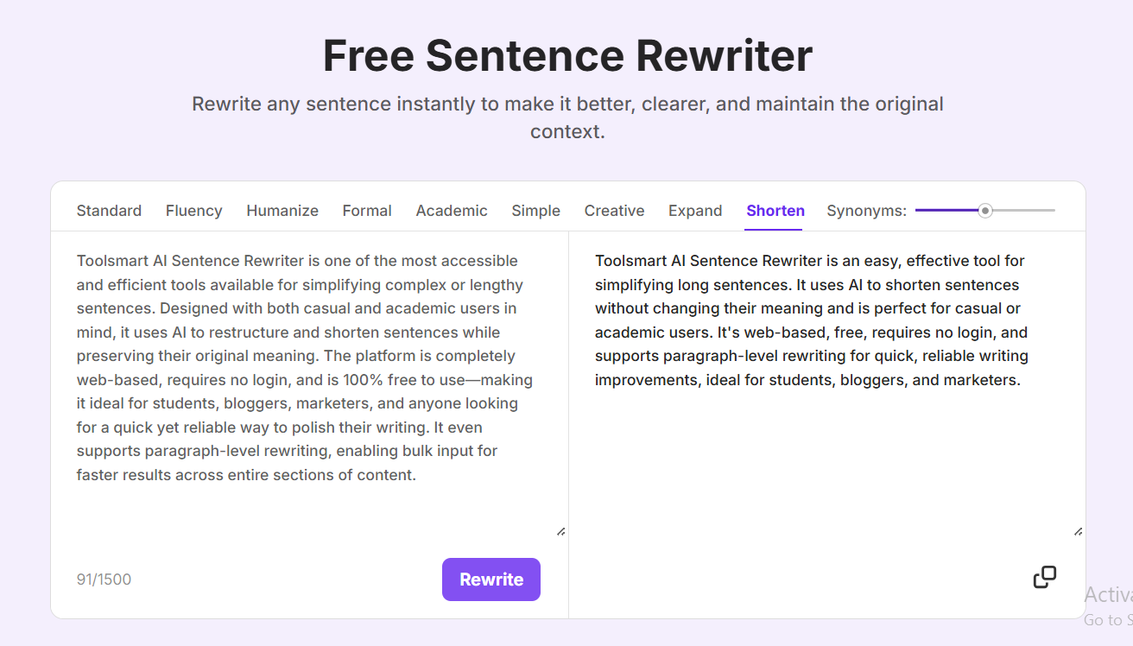Select the Standard rewrite mode
Screen dimensions: 1133x646
click(x=109, y=211)
